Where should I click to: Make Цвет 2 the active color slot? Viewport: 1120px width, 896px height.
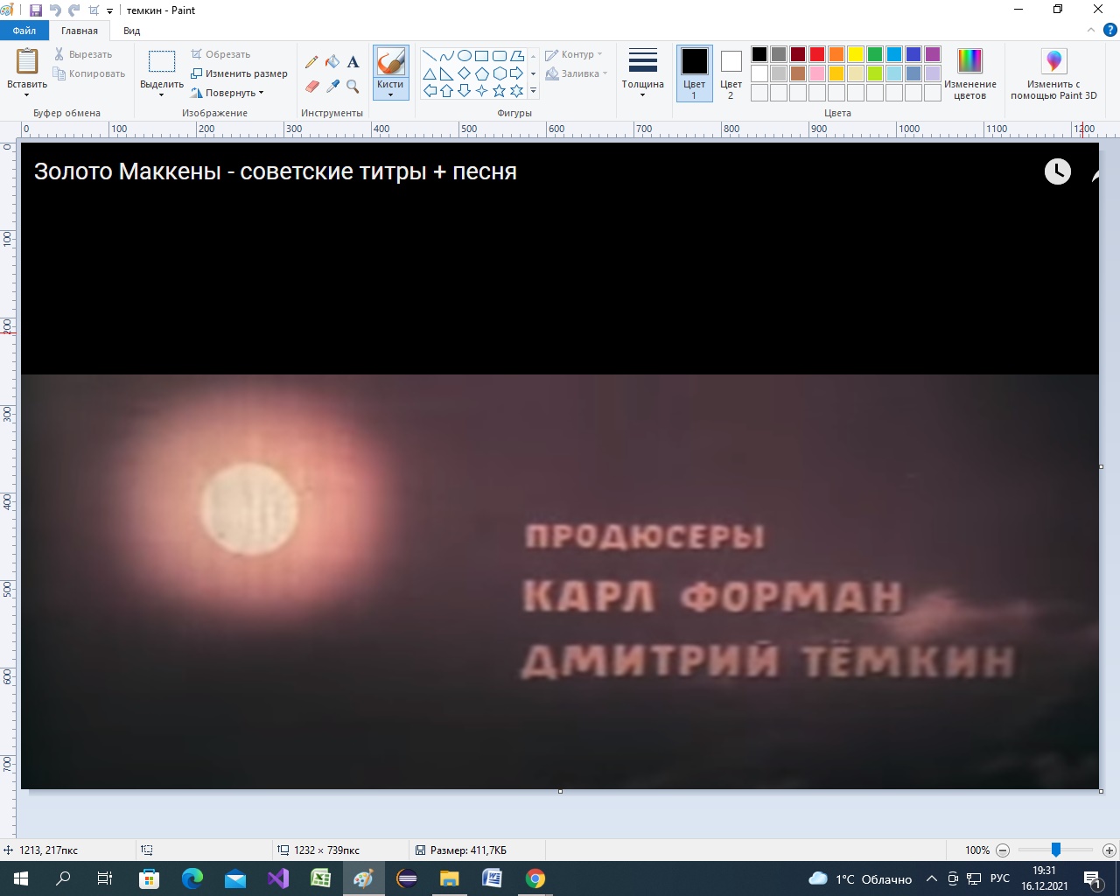click(x=731, y=73)
